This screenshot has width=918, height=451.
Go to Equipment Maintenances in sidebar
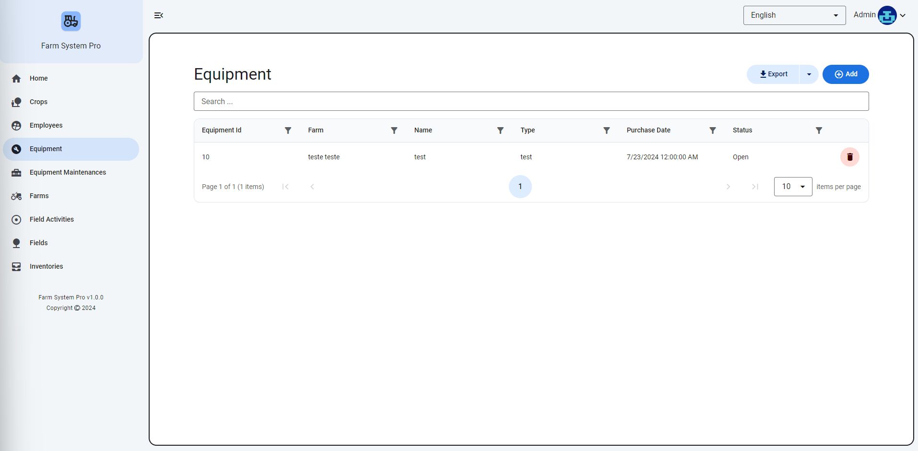pyautogui.click(x=68, y=172)
